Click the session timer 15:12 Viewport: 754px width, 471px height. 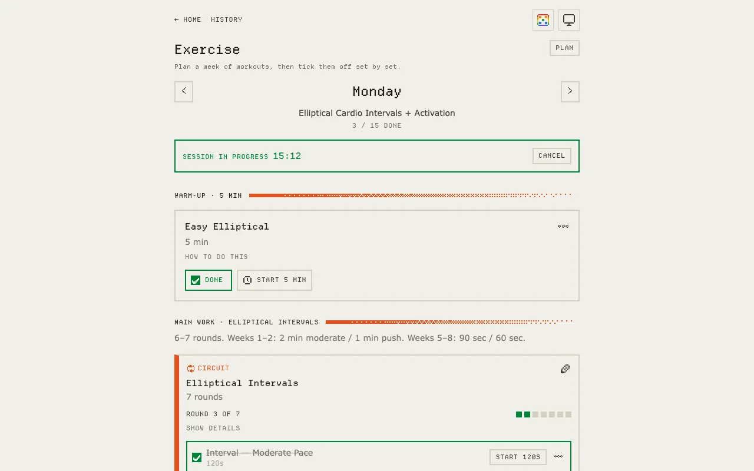pyautogui.click(x=287, y=157)
